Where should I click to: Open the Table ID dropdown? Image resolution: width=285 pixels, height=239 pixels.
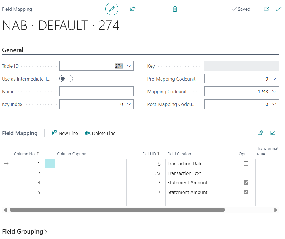129,66
